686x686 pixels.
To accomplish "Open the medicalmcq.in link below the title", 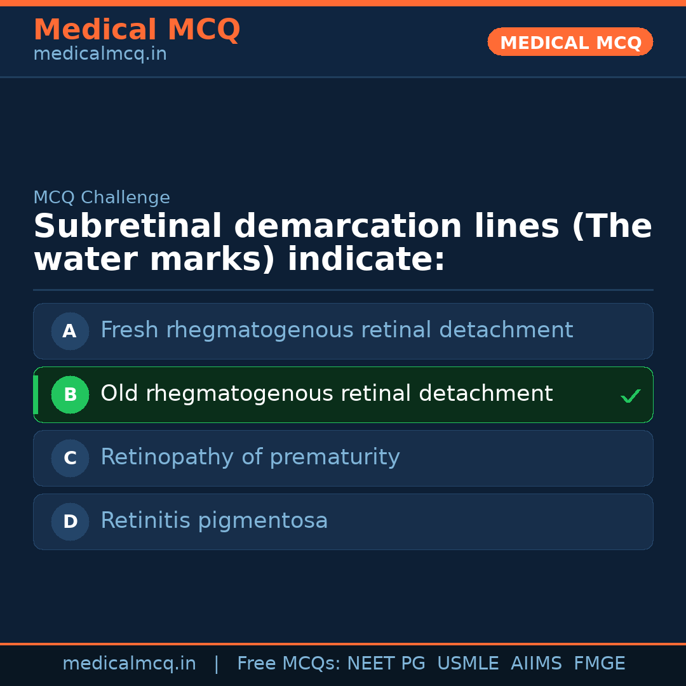I will click(x=100, y=55).
